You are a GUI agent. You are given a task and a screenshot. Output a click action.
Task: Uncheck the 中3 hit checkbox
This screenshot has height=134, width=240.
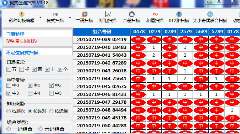coord(9,93)
